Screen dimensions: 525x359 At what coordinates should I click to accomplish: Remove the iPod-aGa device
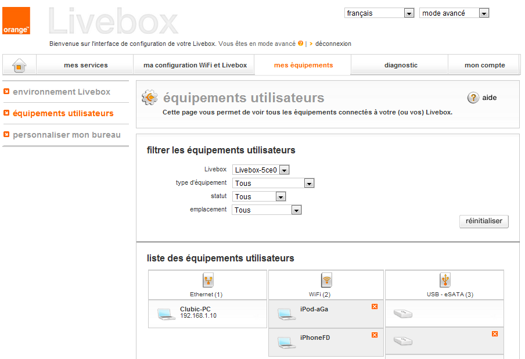point(375,306)
